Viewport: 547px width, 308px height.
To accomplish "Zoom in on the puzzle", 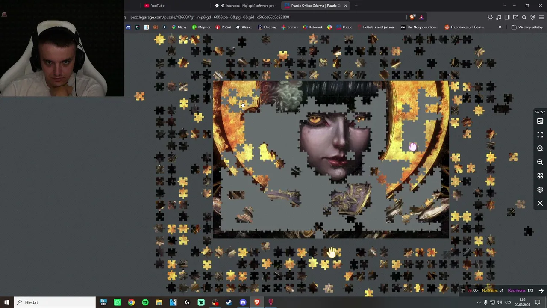I will tap(540, 148).
